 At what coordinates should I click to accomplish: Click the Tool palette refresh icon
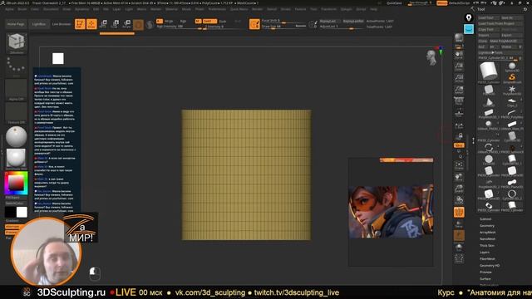(525, 9)
